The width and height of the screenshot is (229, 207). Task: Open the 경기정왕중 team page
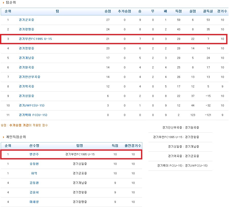click(x=27, y=48)
